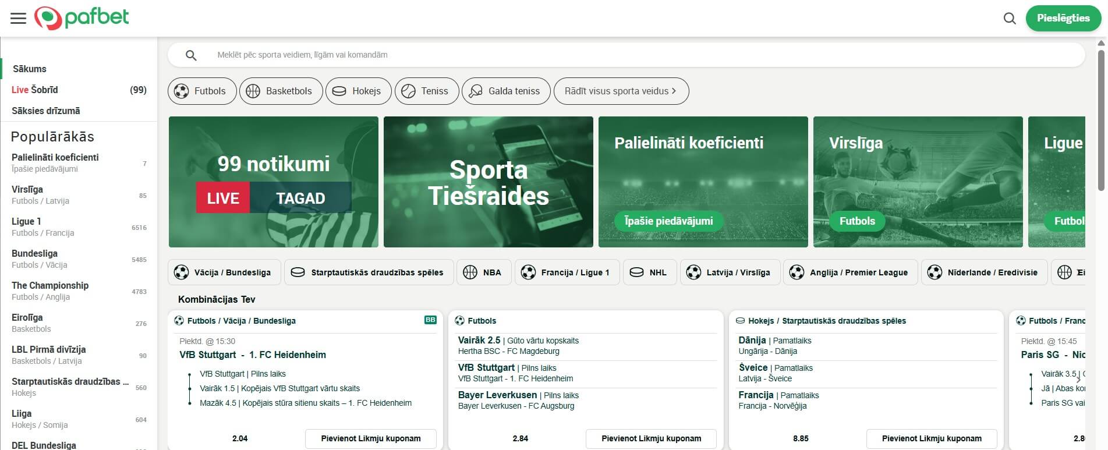The width and height of the screenshot is (1108, 450).
Task: Open the Latvija / Virslīga chip
Action: pyautogui.click(x=730, y=272)
